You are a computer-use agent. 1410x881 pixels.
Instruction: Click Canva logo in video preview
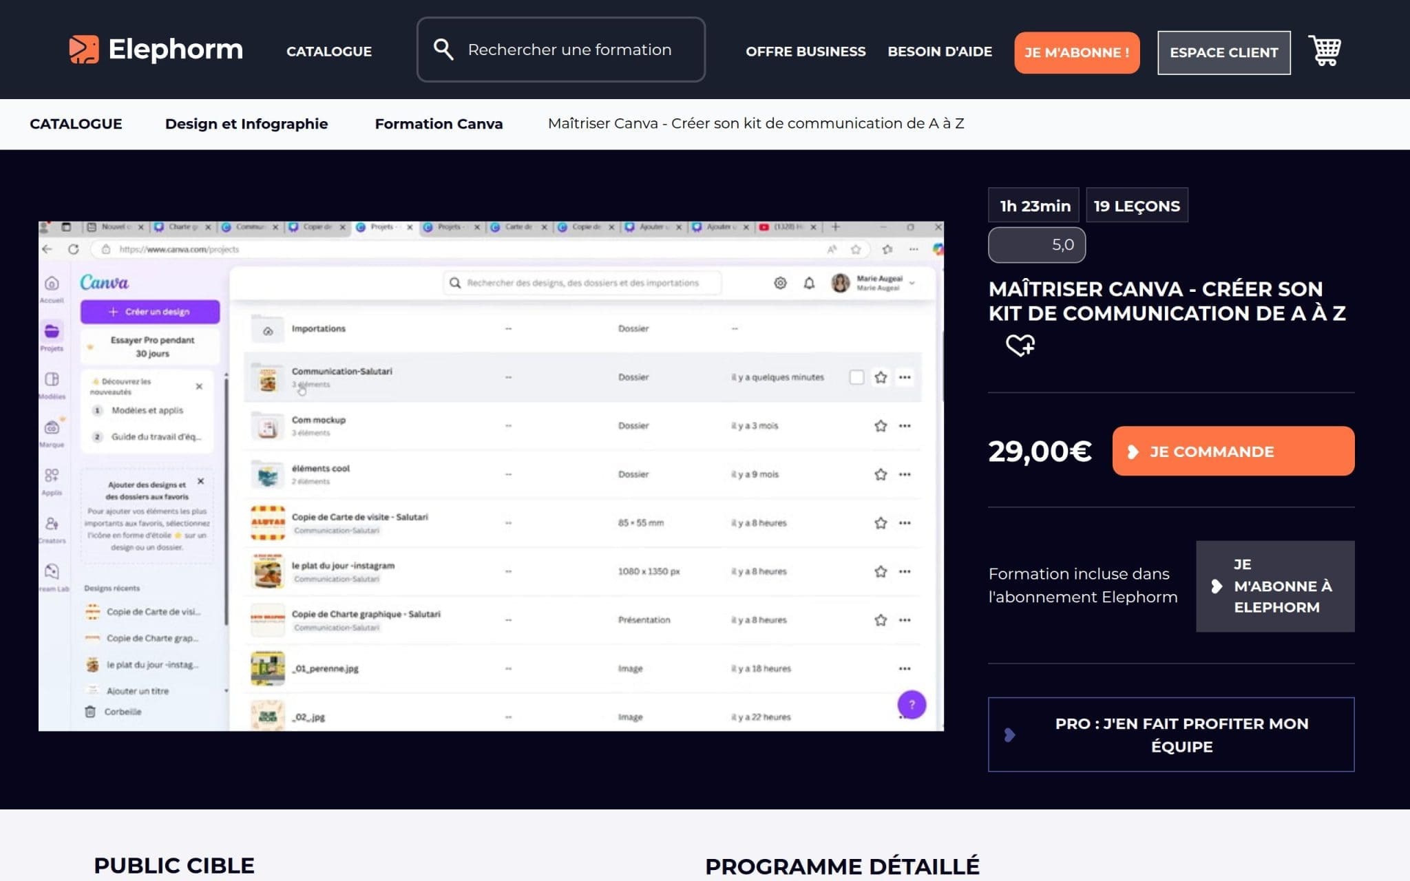point(104,282)
